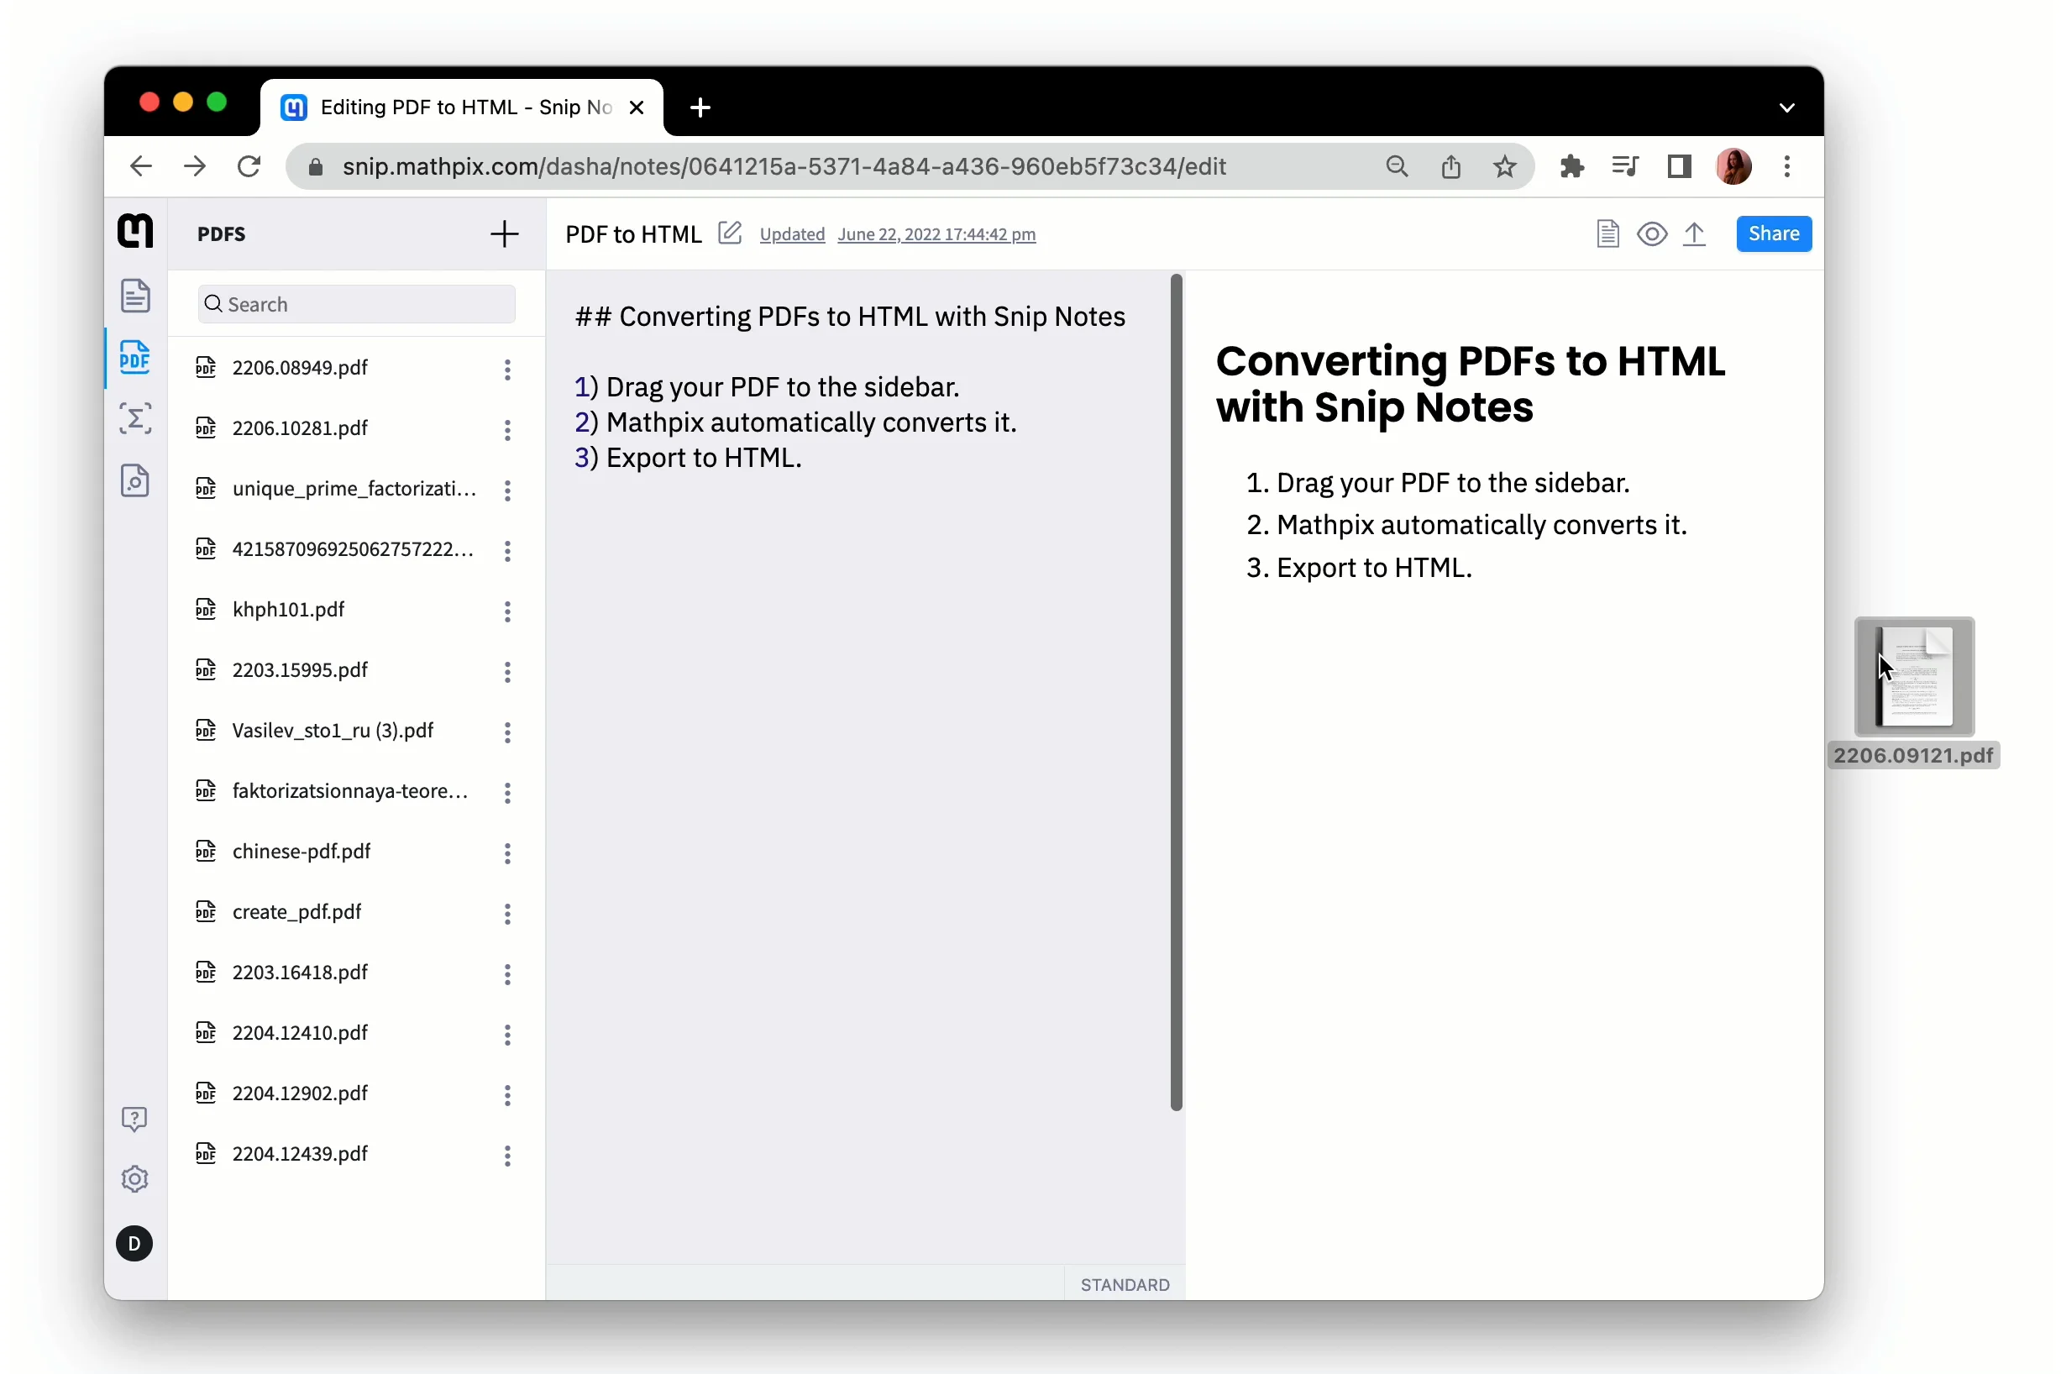2061x1374 pixels.
Task: Add new PDF with plus icon
Action: (x=504, y=234)
